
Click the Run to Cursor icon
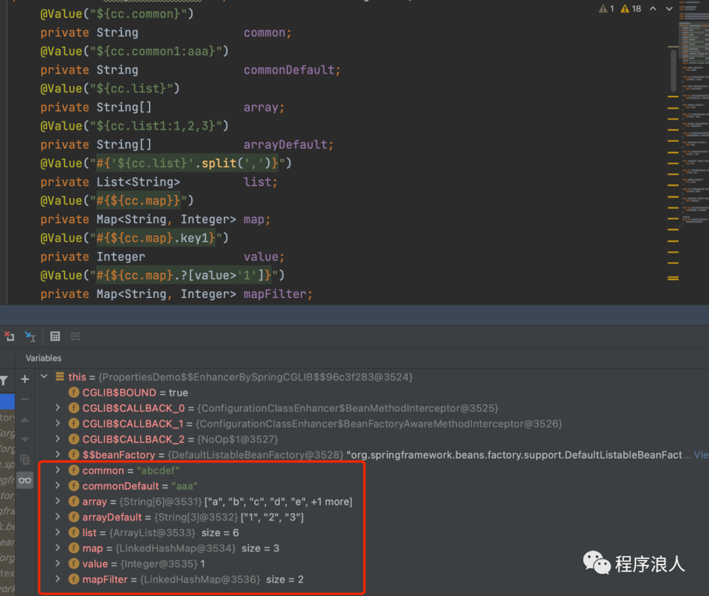30,336
